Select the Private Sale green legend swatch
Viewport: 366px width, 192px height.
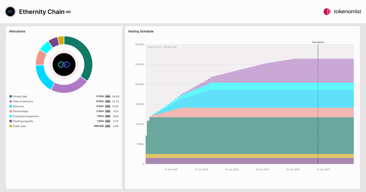click(x=11, y=96)
